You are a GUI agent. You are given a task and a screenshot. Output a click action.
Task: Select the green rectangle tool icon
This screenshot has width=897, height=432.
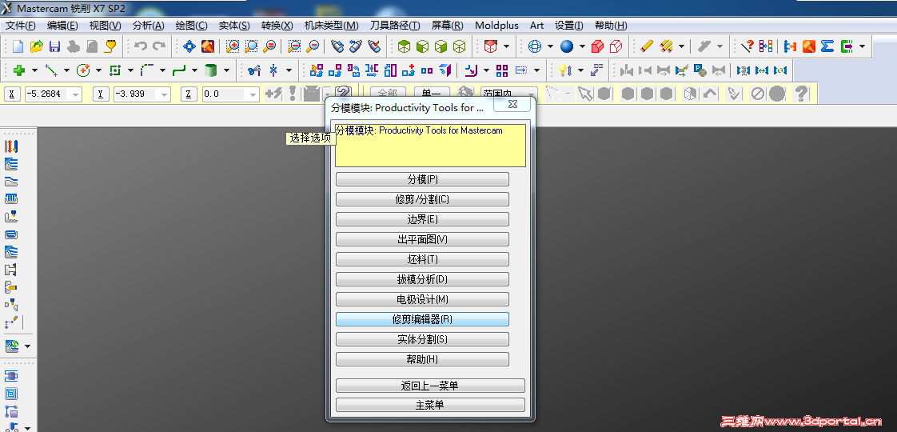pos(115,70)
